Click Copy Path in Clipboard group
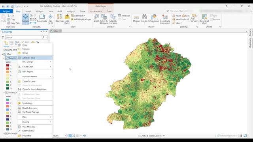Image resolution: width=253 pixels, height=142 pixels. pos(13,23)
